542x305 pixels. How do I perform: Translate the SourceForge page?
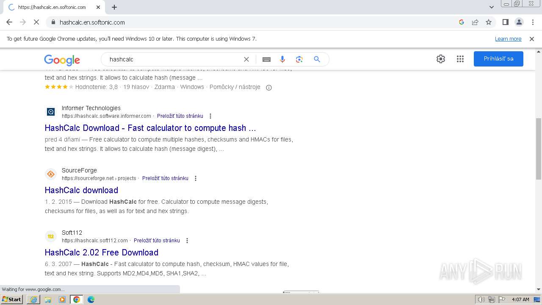pos(165,178)
